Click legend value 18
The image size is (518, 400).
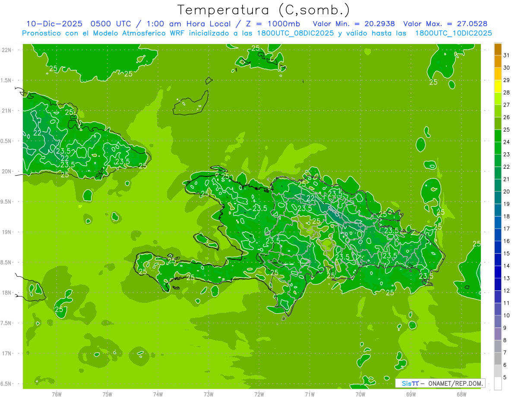click(507, 216)
